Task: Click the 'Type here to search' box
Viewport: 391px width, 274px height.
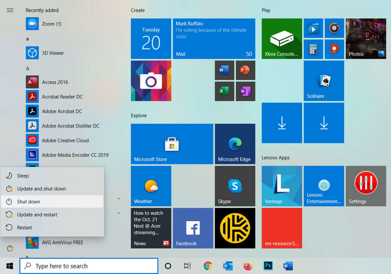Action: pyautogui.click(x=89, y=266)
